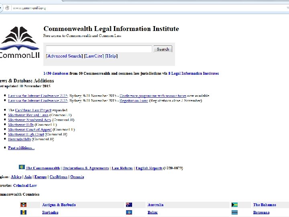Viewport: 289px width, 217px height.
Task: Click the Antigua & Barbuda flag icon
Action: [x=23, y=205]
